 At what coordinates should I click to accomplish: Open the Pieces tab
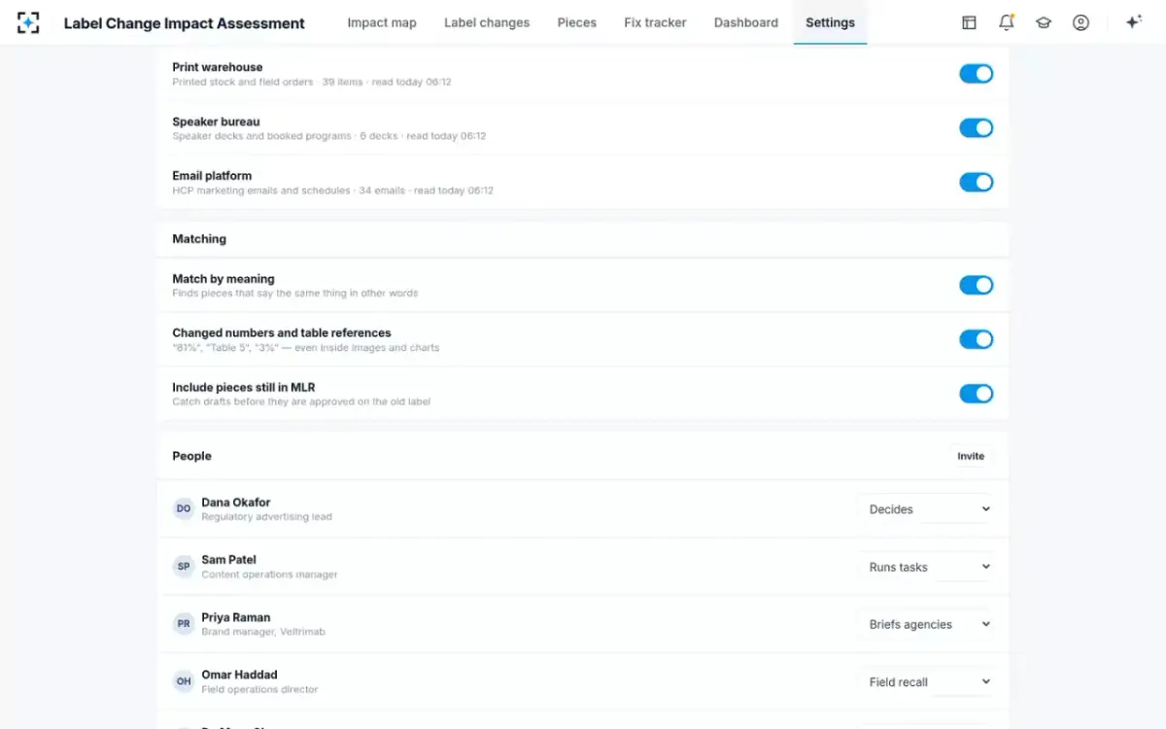pyautogui.click(x=577, y=22)
